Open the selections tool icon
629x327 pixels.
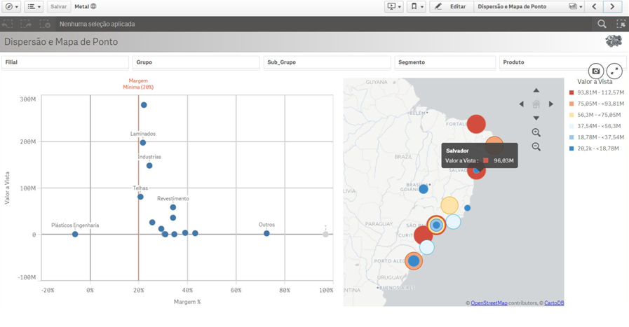pyautogui.click(x=621, y=24)
